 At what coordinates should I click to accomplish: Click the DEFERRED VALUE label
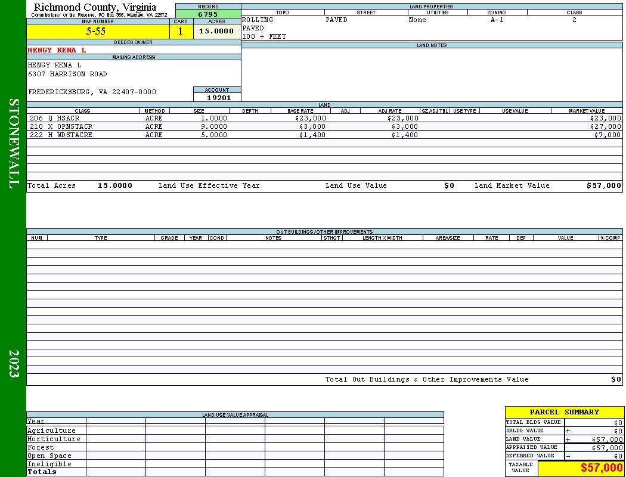pyautogui.click(x=530, y=456)
